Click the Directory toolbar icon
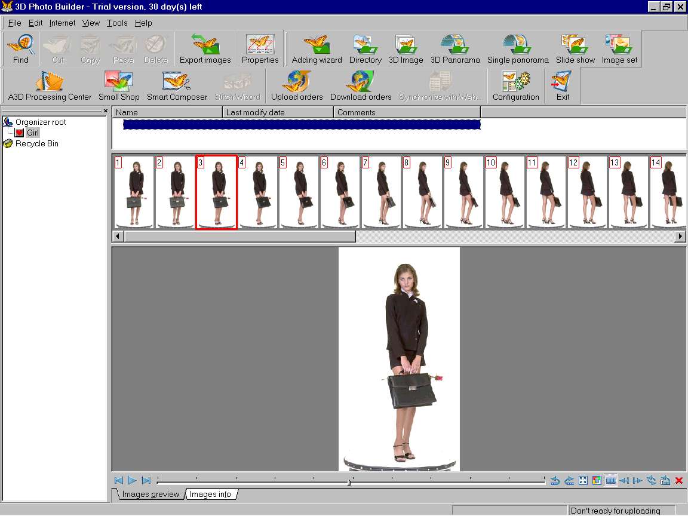Image resolution: width=688 pixels, height=516 pixels. pyautogui.click(x=365, y=49)
